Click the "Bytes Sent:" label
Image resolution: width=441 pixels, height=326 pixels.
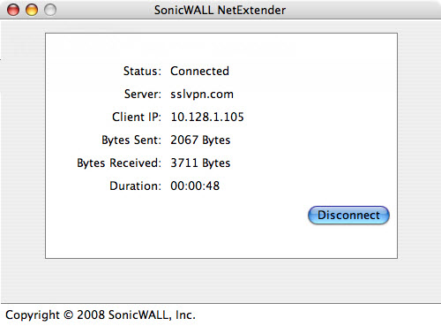pos(131,140)
